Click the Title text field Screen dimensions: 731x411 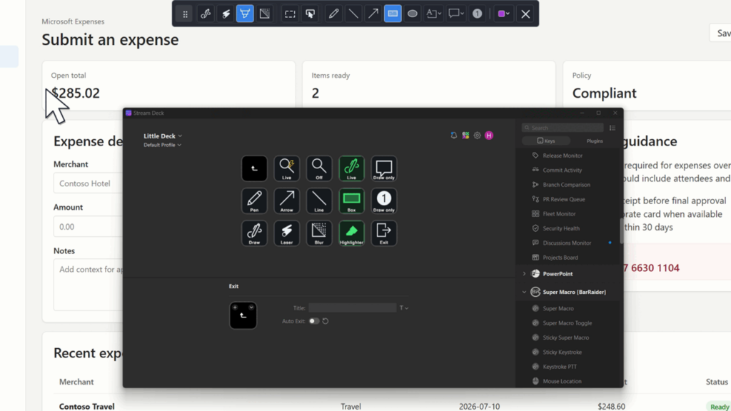point(353,308)
